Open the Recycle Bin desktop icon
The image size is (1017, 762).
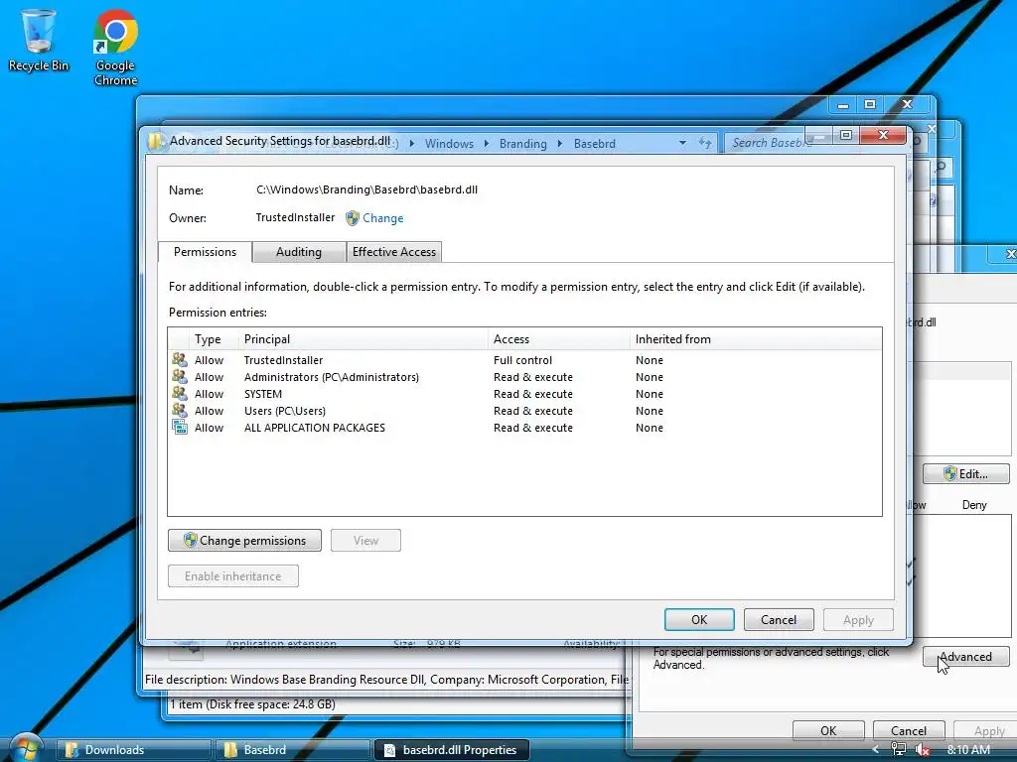(38, 41)
